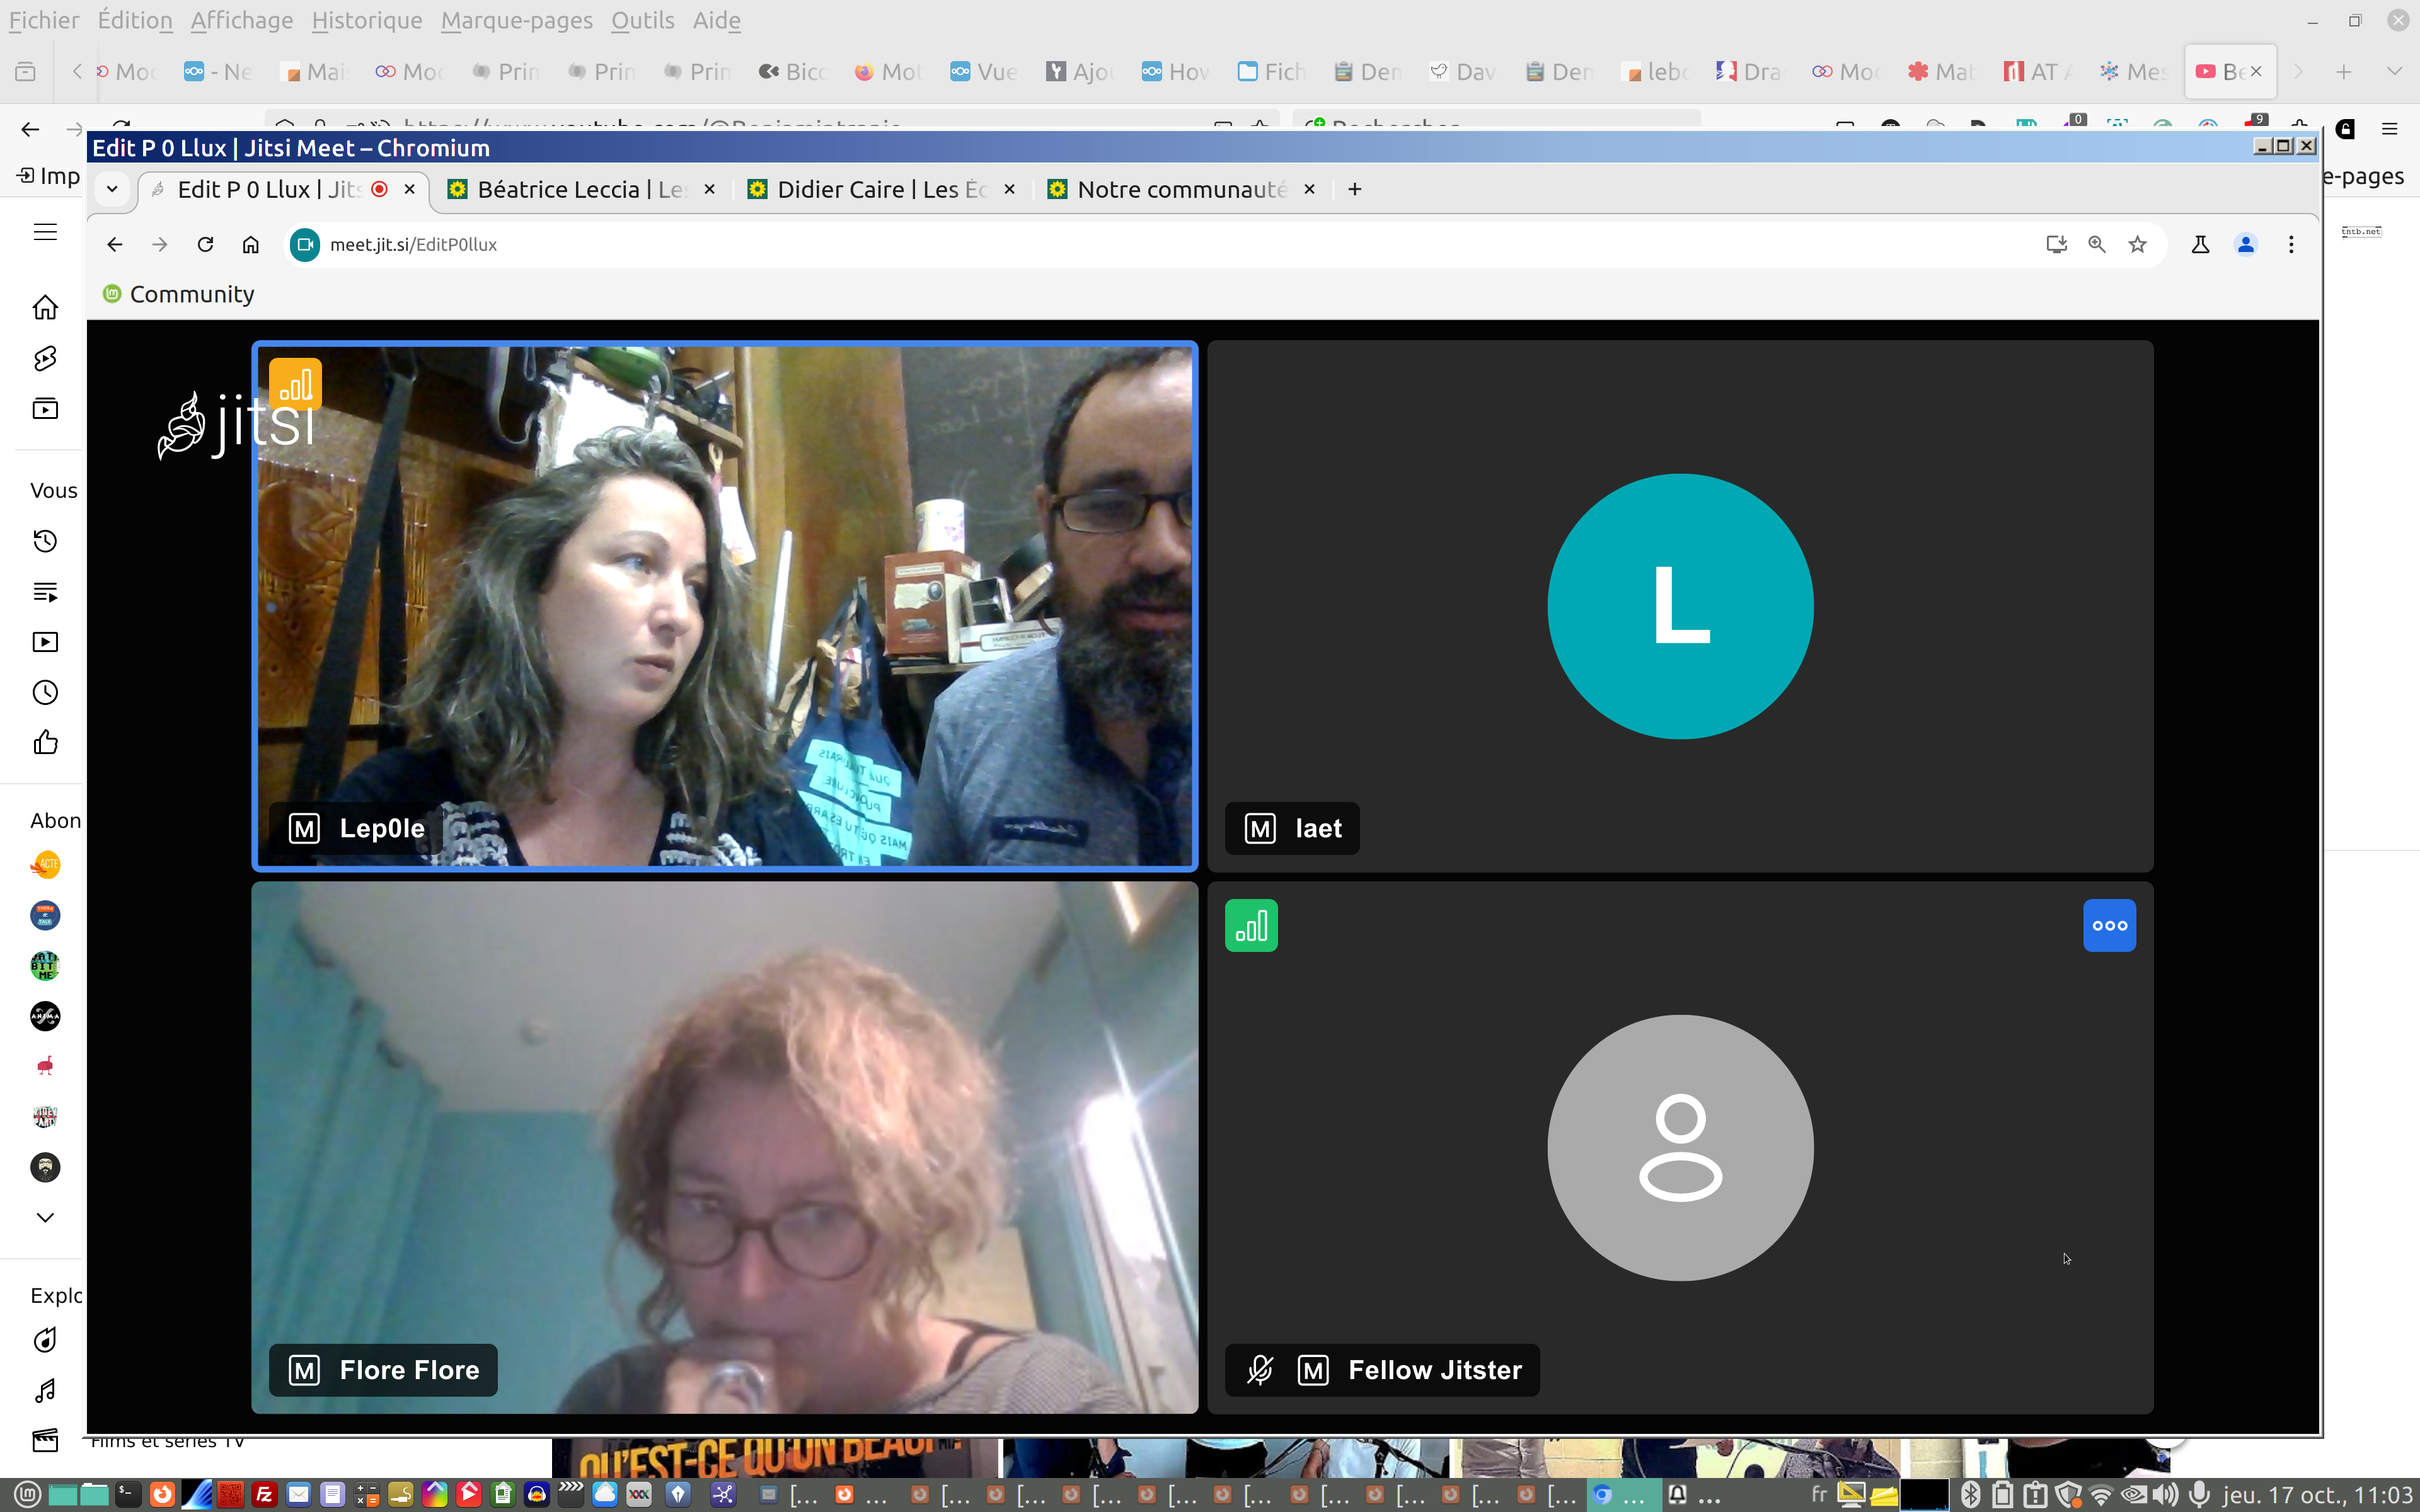
Task: Click the yellow connection stats icon on Lep0le
Action: click(295, 384)
